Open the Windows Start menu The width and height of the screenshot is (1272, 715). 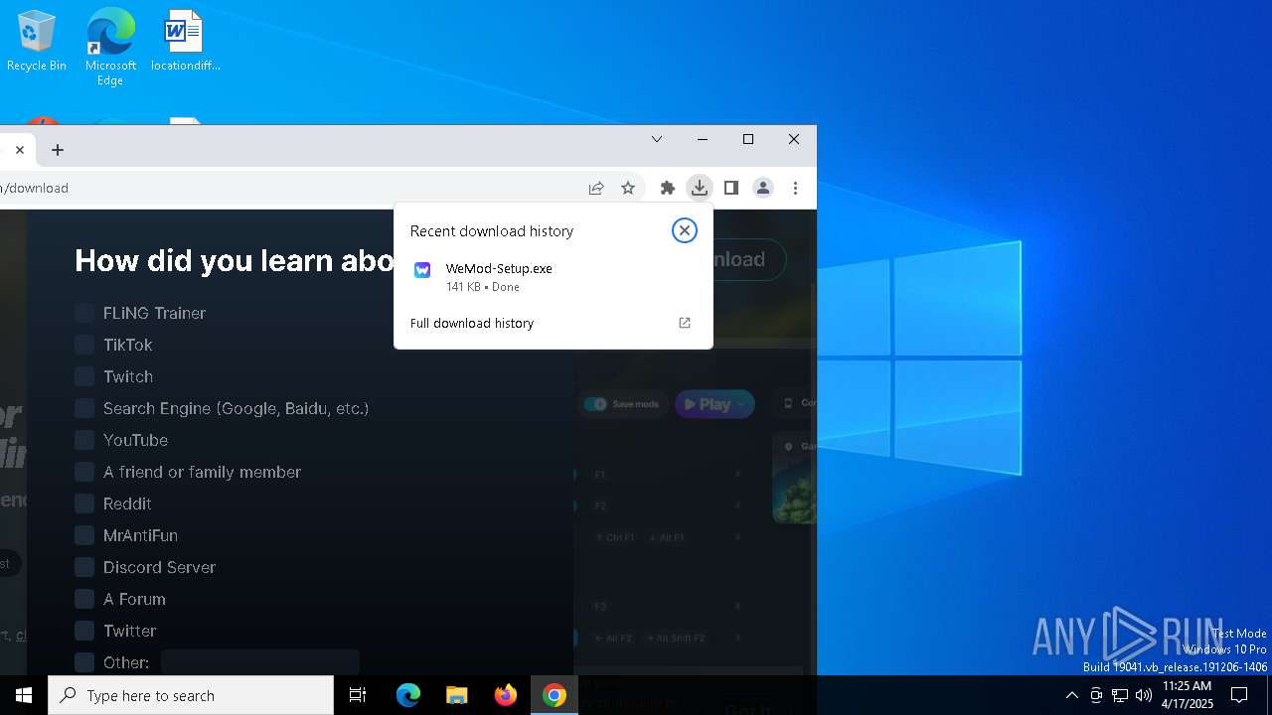click(24, 695)
